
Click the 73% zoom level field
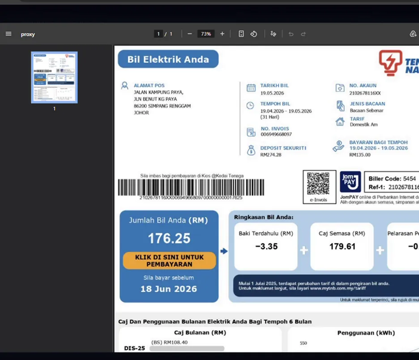[x=206, y=34]
